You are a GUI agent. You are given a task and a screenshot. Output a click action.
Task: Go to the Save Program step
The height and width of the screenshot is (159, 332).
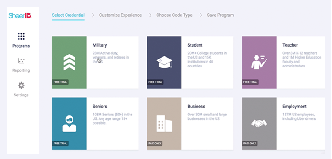pos(220,15)
